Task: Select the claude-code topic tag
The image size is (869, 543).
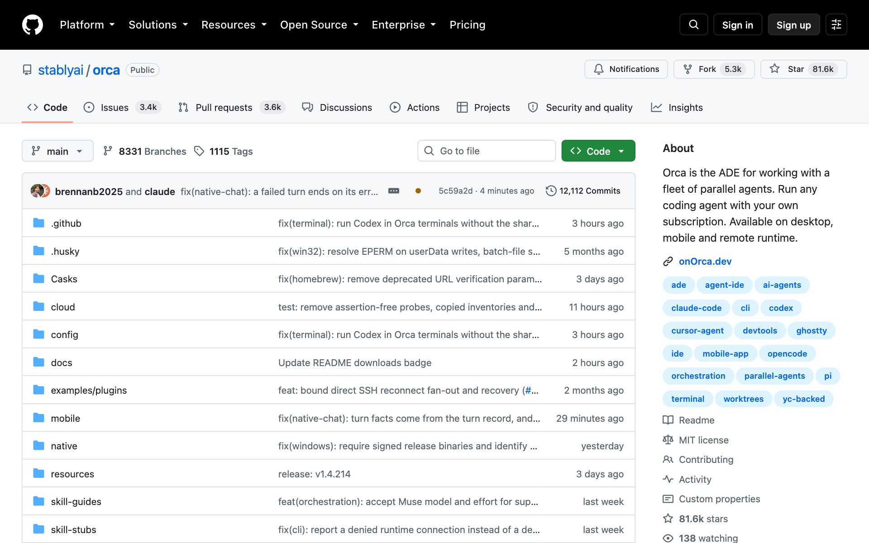Action: (696, 308)
